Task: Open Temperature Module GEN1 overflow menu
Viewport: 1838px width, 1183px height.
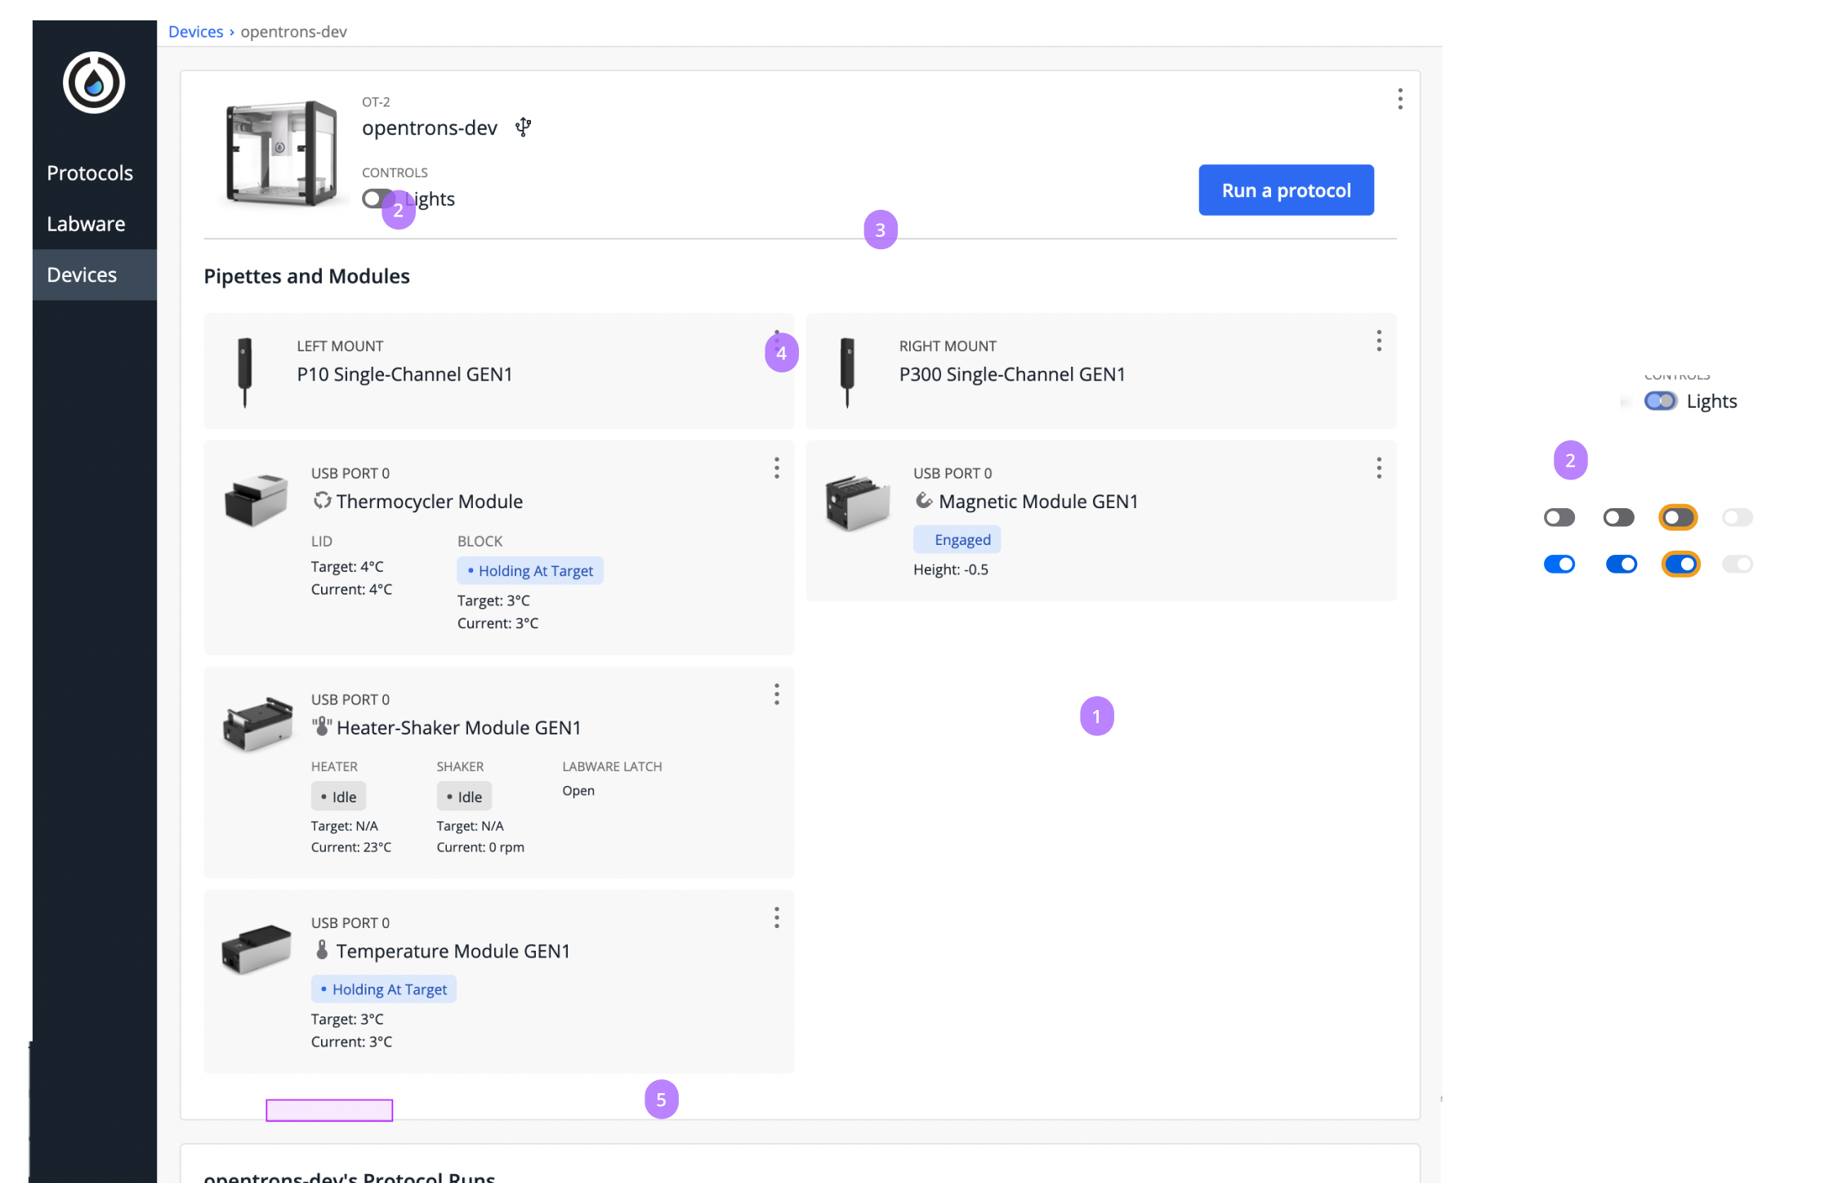Action: [x=776, y=917]
